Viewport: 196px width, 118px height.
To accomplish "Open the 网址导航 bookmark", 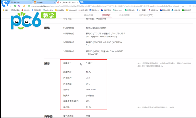I will tap(15, 10).
